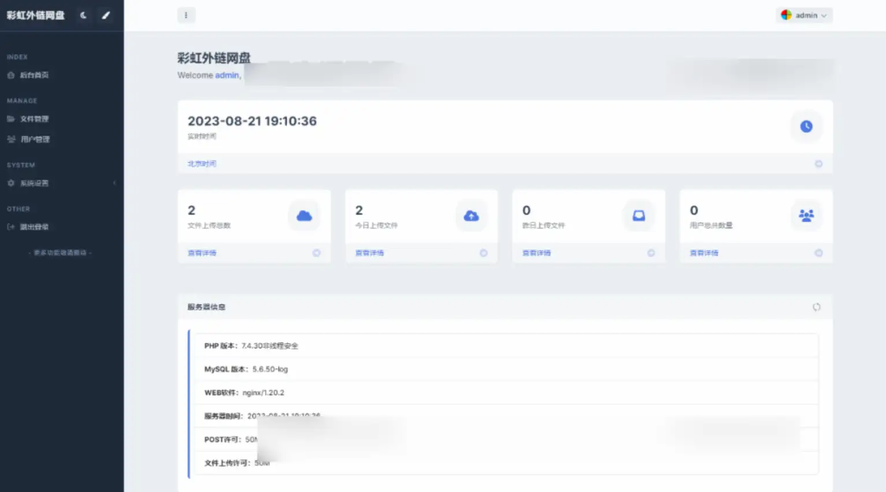This screenshot has height=492, width=886.
Task: Click 查看详情 under 今日上传文件
Action: [369, 253]
